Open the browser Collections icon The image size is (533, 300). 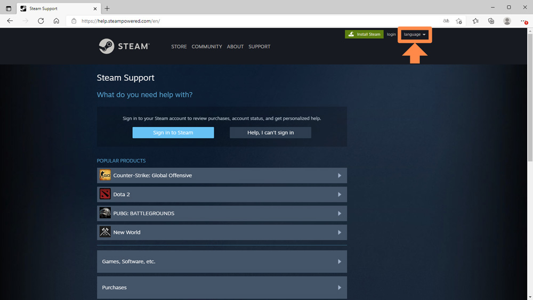coord(491,21)
